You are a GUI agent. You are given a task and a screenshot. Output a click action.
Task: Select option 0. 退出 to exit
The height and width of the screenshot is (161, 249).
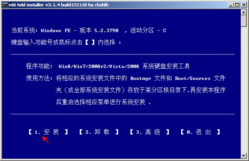click(x=201, y=132)
